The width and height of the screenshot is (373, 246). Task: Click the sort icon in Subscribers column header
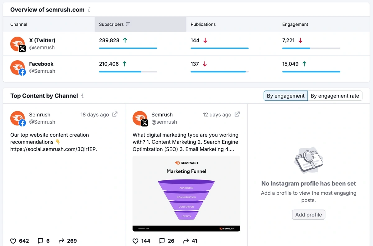click(128, 24)
